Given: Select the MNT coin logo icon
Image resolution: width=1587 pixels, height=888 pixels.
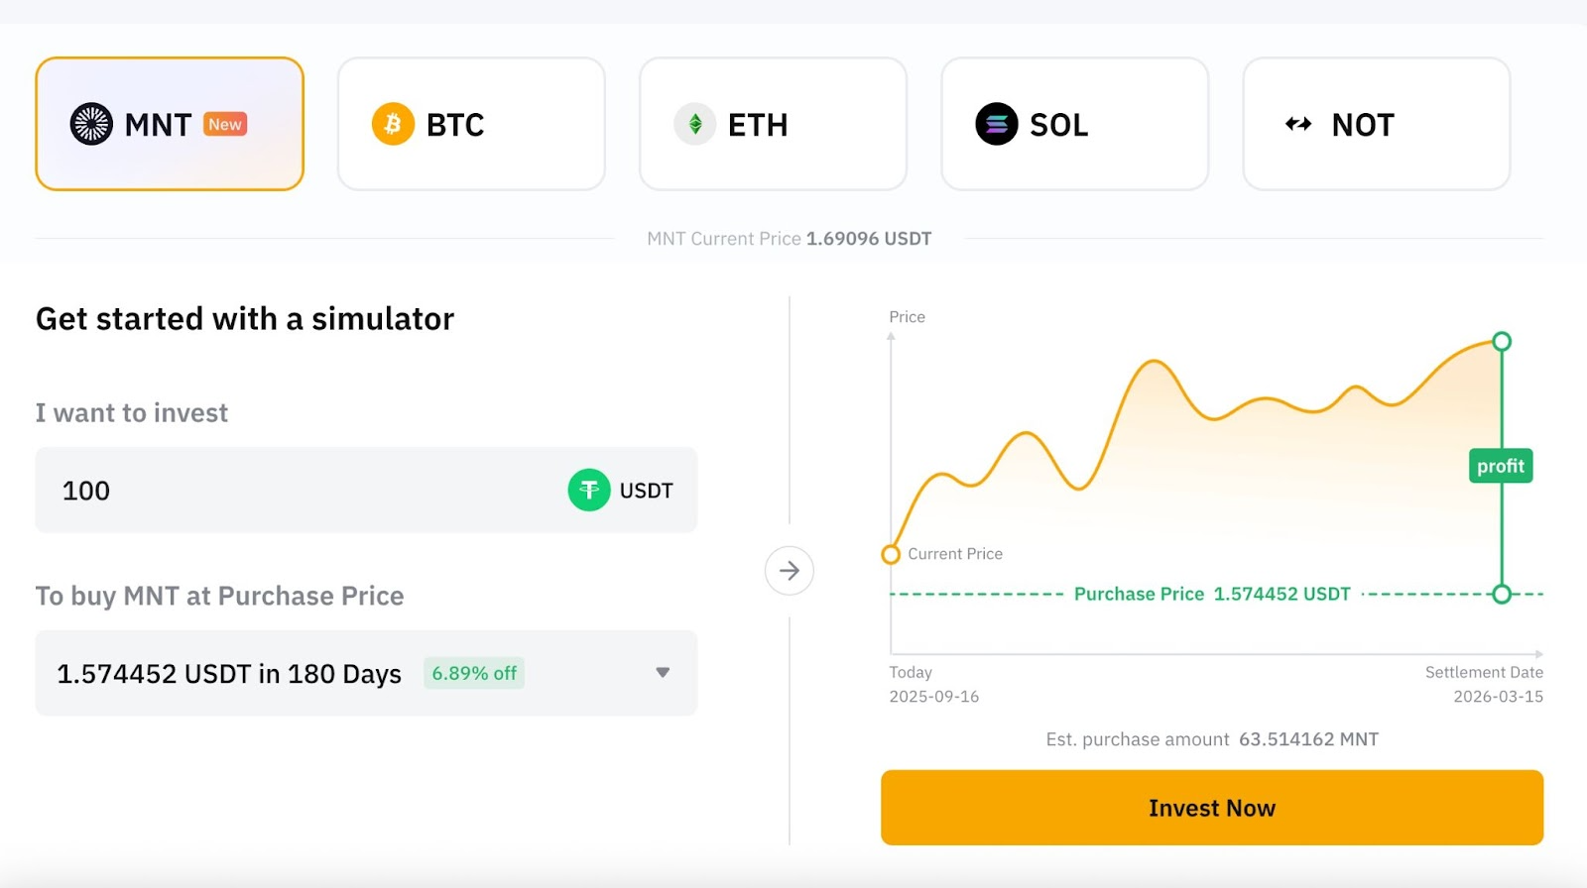Looking at the screenshot, I should click(x=92, y=124).
